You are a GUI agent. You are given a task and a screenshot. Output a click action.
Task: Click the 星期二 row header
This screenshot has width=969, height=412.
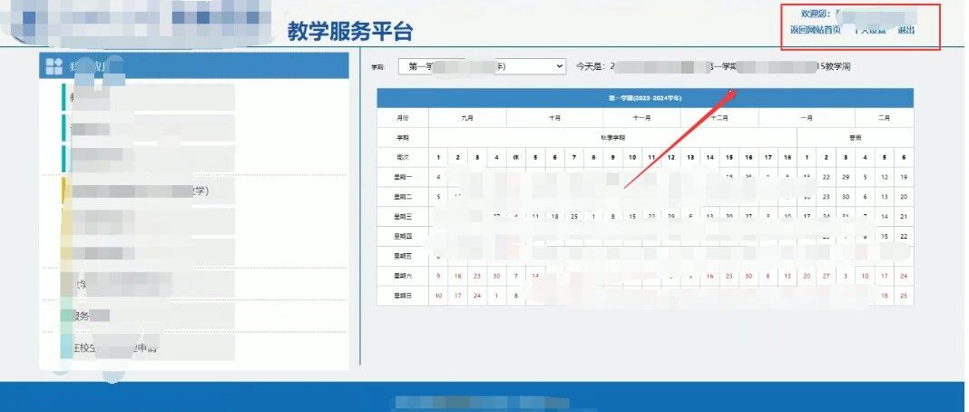(x=403, y=196)
